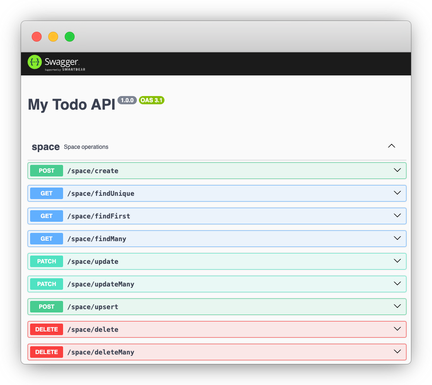Expand the /space/deleteMany endpoint
This screenshot has height=385, width=432.
[397, 352]
